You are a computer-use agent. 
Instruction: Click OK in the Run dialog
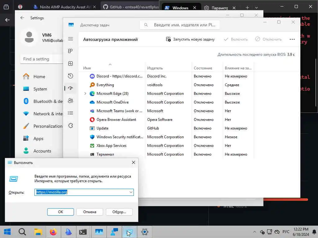[61, 212]
